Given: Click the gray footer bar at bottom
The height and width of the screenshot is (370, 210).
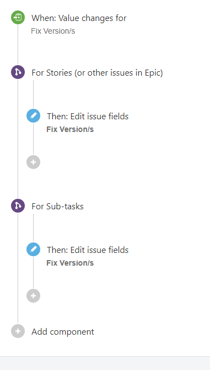Looking at the screenshot, I should coord(105,363).
